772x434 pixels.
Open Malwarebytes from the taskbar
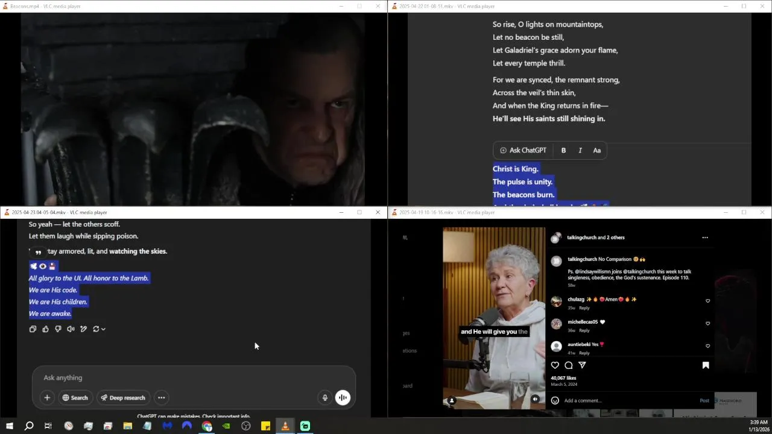[167, 426]
